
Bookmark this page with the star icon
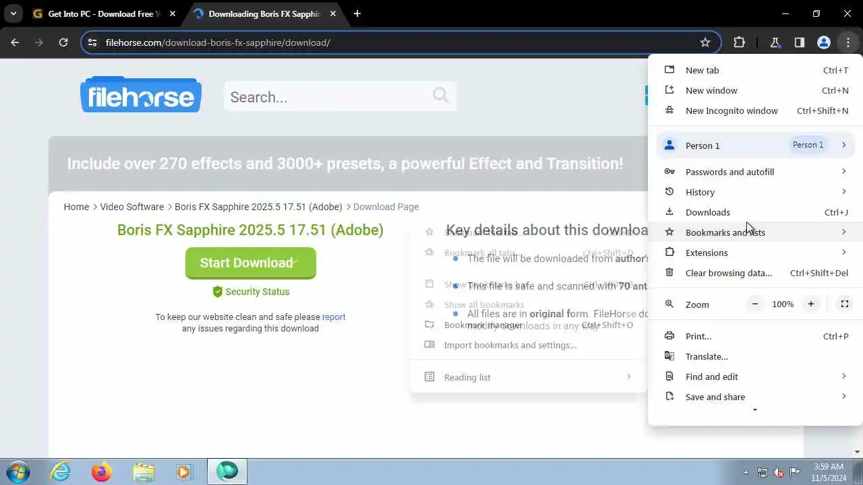click(705, 42)
